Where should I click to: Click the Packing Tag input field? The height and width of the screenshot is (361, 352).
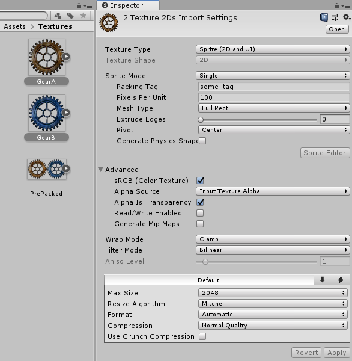pyautogui.click(x=274, y=87)
